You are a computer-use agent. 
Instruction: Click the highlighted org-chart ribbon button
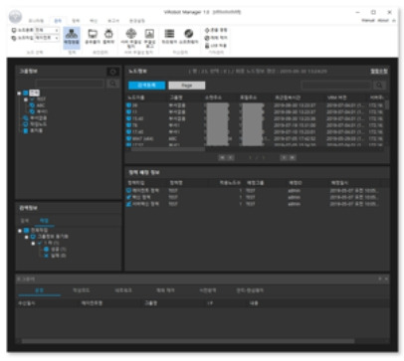[x=72, y=38]
